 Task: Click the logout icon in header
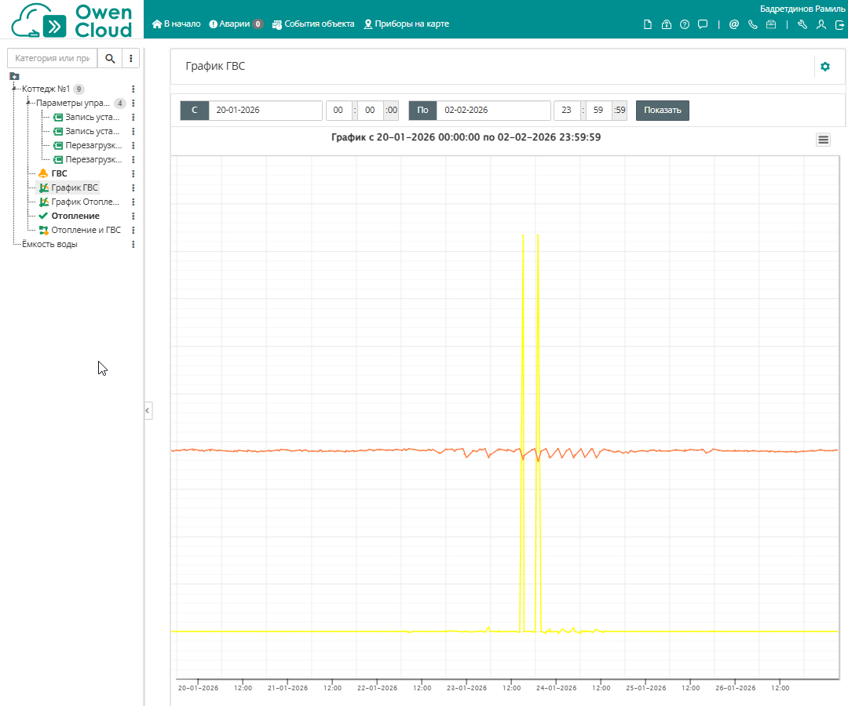[x=839, y=24]
